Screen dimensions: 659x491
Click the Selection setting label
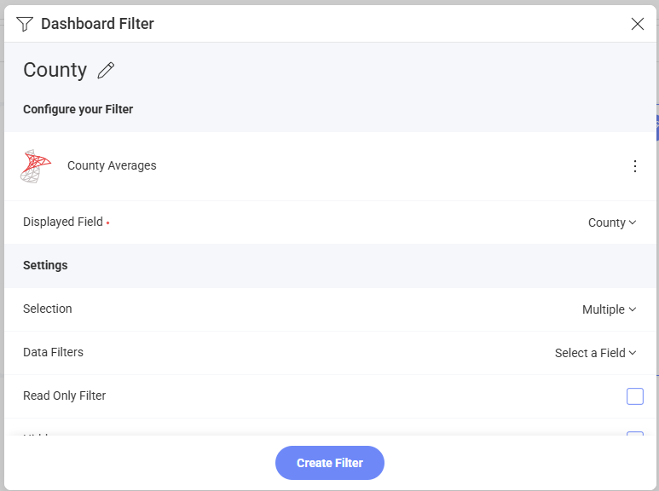[x=48, y=309]
